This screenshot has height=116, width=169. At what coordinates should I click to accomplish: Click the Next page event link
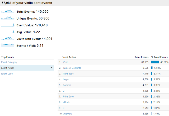(68, 74)
